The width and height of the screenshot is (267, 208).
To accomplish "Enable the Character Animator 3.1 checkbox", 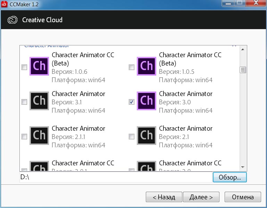I will pos(24,102).
